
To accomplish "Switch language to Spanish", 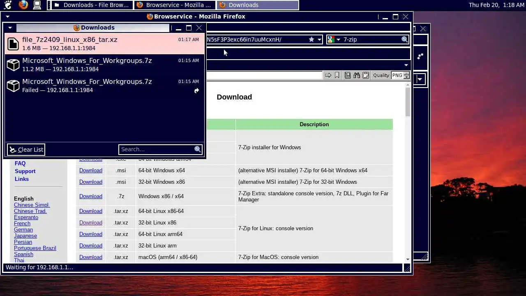I will click(23, 254).
